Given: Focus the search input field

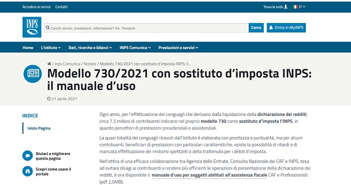Looking at the screenshot, I should [146, 27].
